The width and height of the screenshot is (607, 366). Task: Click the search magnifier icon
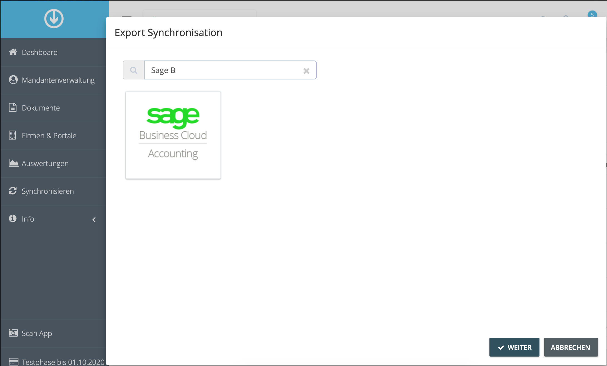tap(134, 70)
